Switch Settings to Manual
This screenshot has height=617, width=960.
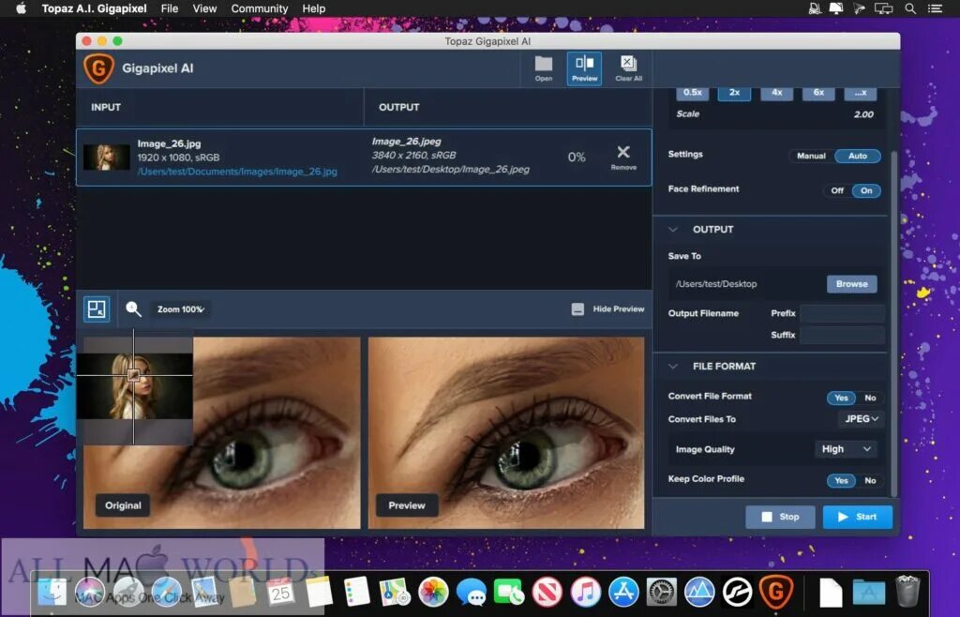coord(811,156)
